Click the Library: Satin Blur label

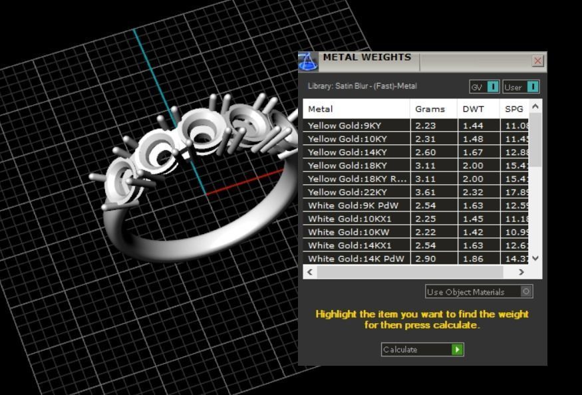363,86
